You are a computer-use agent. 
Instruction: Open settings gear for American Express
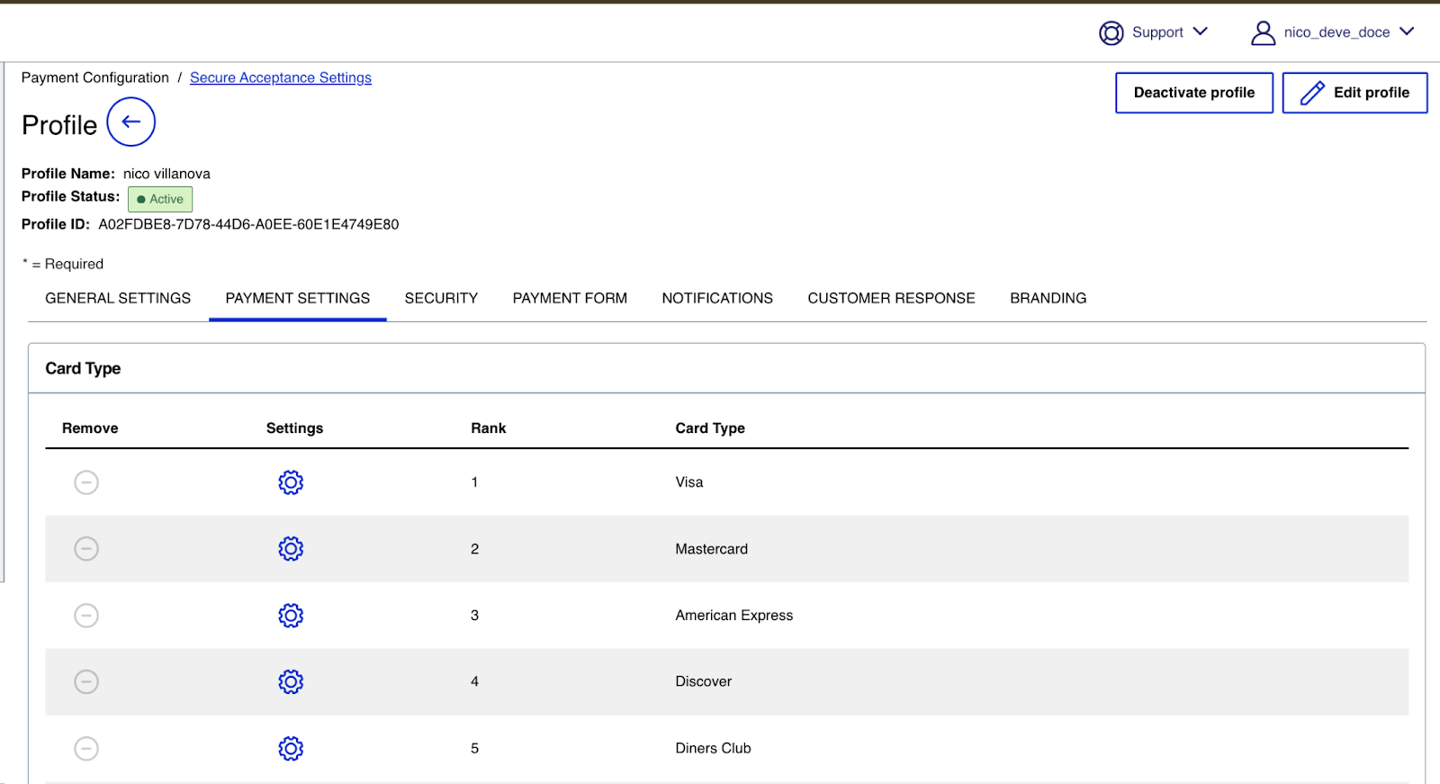291,616
